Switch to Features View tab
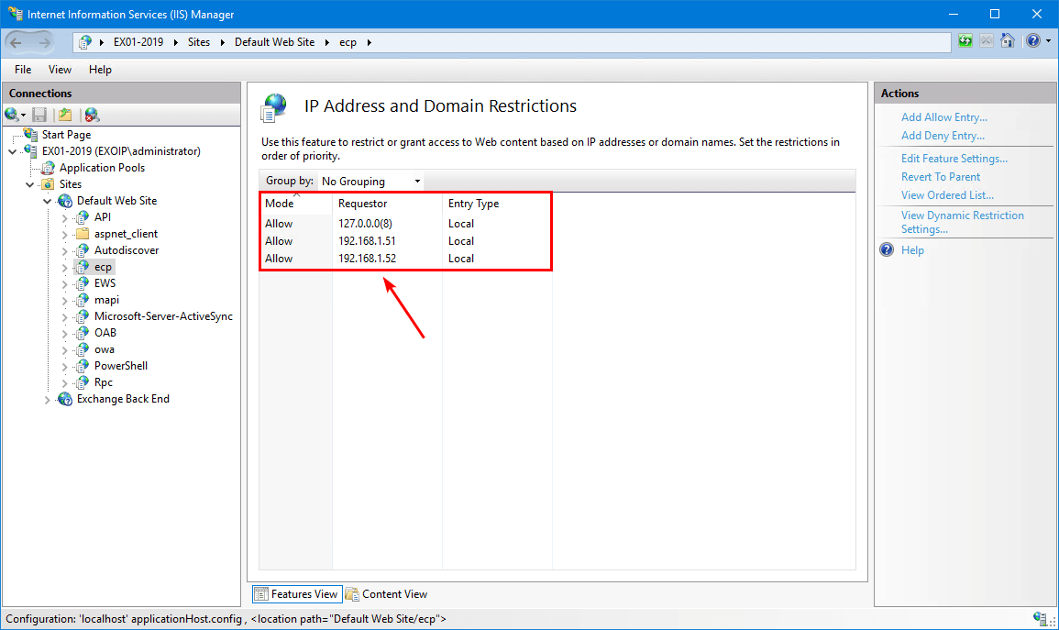 click(297, 594)
